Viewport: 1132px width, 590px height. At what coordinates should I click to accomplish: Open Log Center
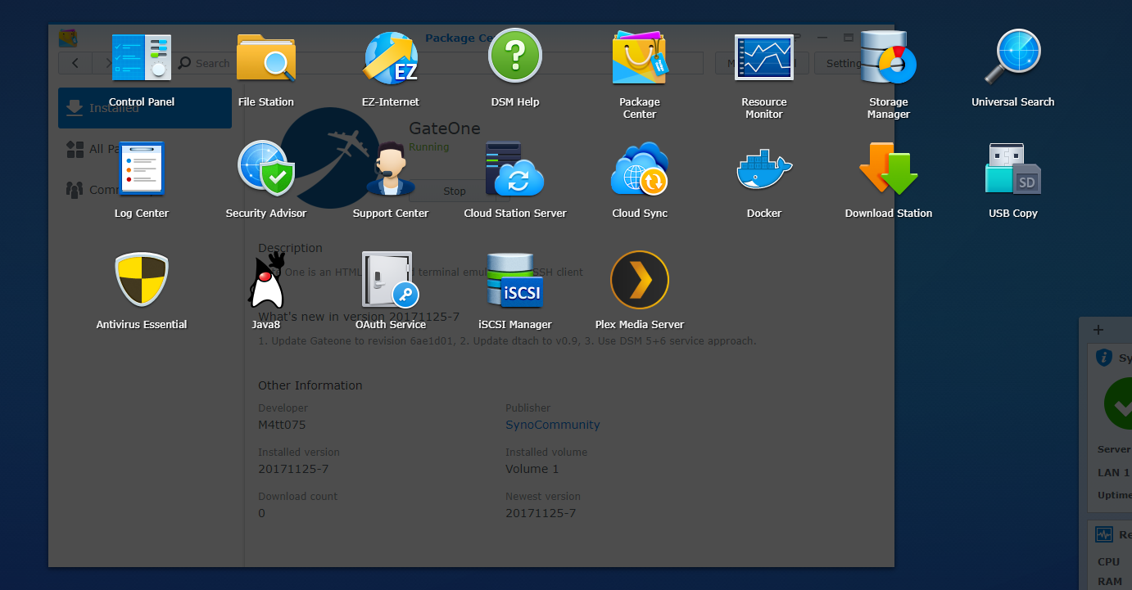coord(142,169)
